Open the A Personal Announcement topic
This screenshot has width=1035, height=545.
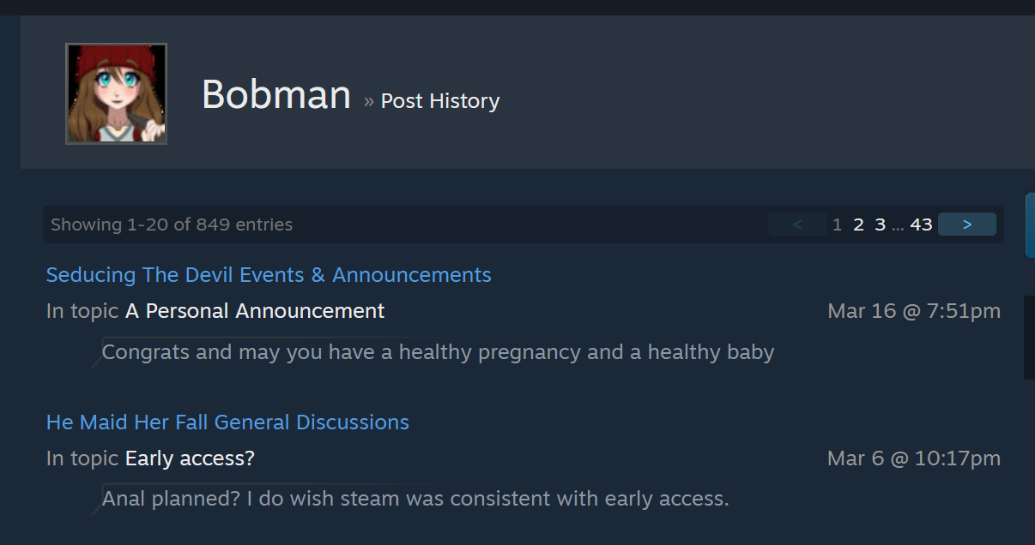[255, 311]
